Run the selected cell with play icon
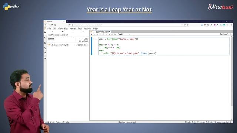237x133 pixels. coord(106,34)
